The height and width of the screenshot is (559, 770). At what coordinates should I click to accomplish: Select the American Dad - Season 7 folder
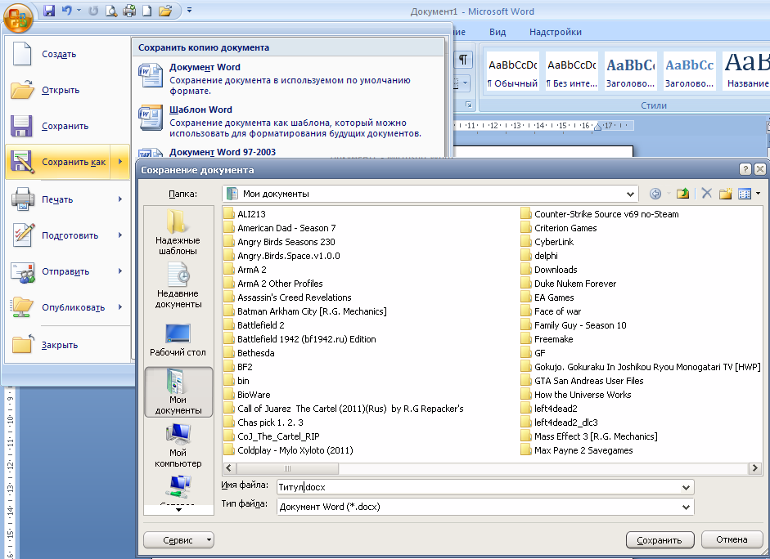[279, 228]
